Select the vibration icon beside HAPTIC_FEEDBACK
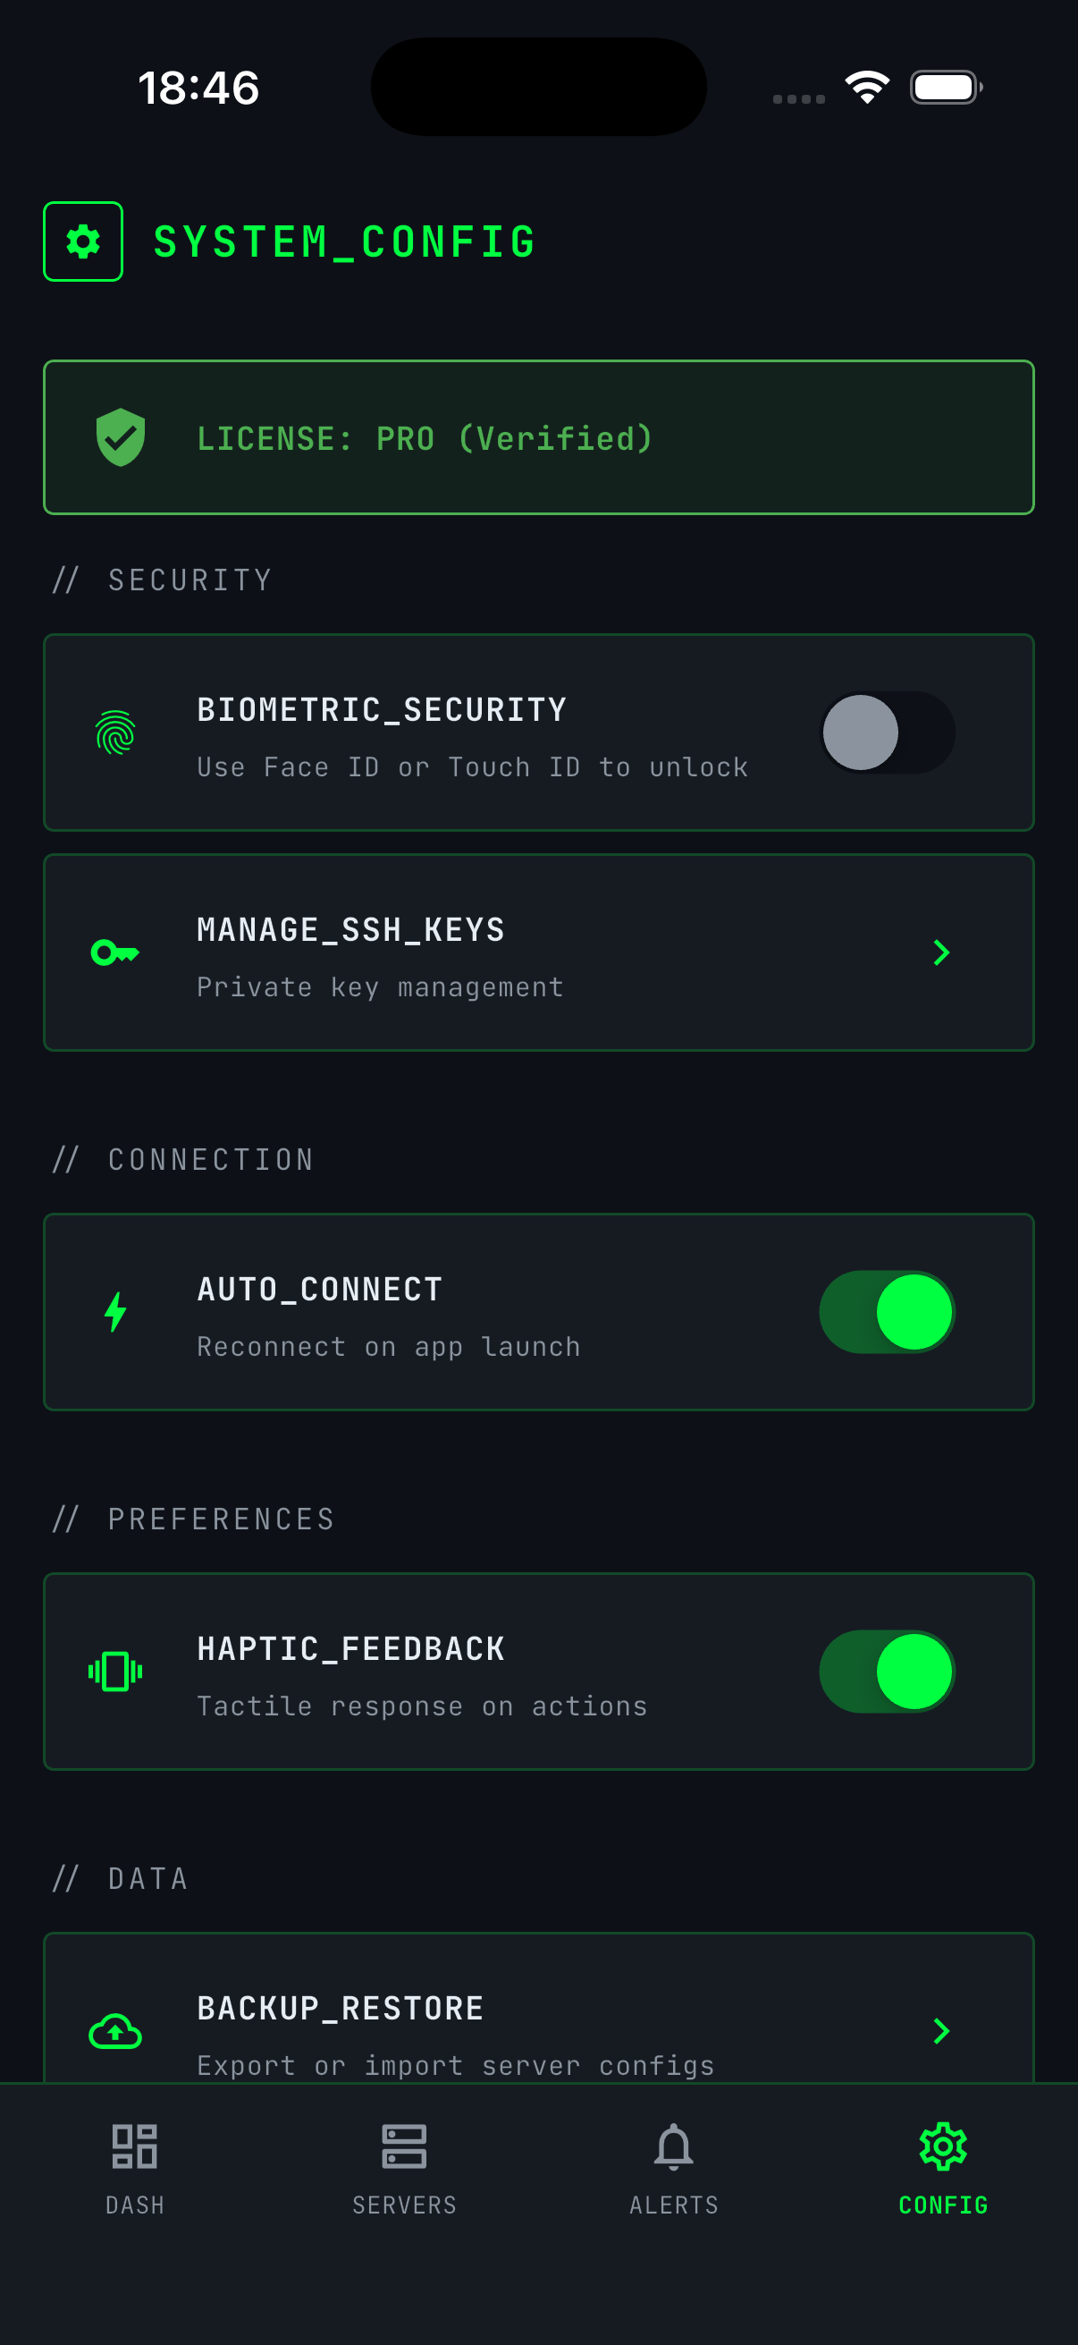The image size is (1078, 2345). click(115, 1672)
